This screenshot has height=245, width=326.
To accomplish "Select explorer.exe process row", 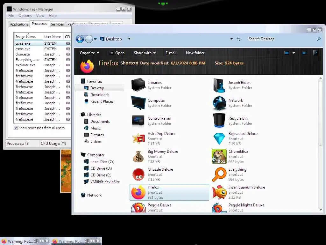I will tap(43, 65).
